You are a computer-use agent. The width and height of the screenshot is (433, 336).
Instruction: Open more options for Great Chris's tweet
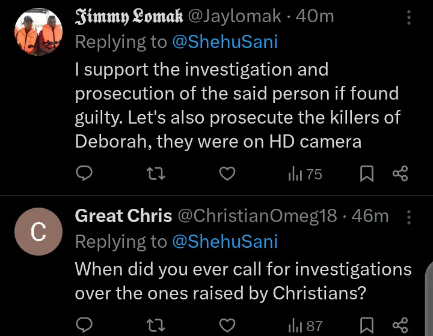[x=409, y=215]
